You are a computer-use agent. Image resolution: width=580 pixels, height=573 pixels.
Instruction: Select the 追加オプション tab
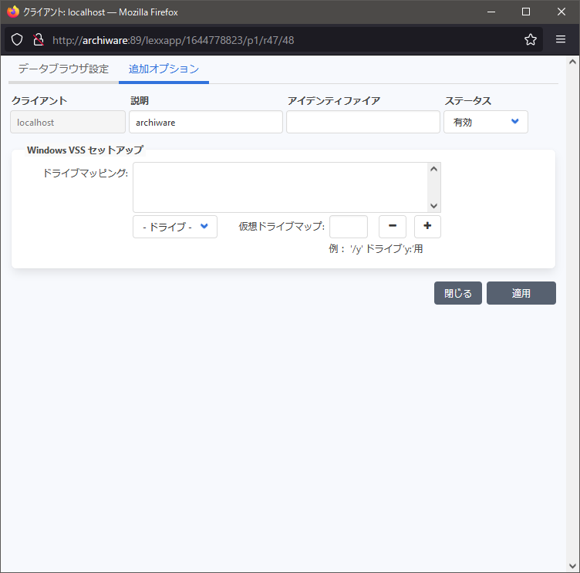tap(164, 69)
